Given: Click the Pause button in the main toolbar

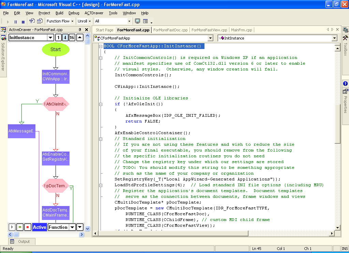Looking at the screenshot, I should point(16,21).
